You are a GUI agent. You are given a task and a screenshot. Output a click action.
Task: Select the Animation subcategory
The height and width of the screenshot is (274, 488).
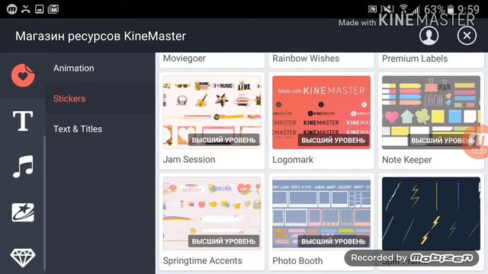(73, 68)
